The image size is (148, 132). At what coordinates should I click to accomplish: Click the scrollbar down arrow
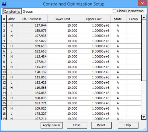(144, 117)
